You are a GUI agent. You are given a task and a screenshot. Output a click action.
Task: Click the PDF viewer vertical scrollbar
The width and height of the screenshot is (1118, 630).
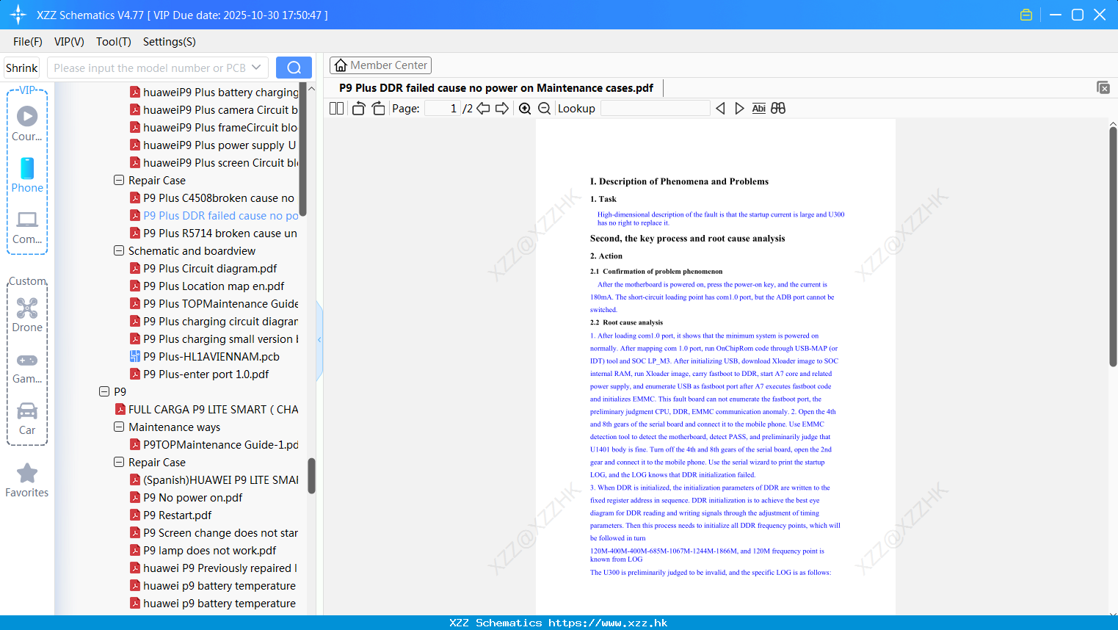(x=1113, y=247)
